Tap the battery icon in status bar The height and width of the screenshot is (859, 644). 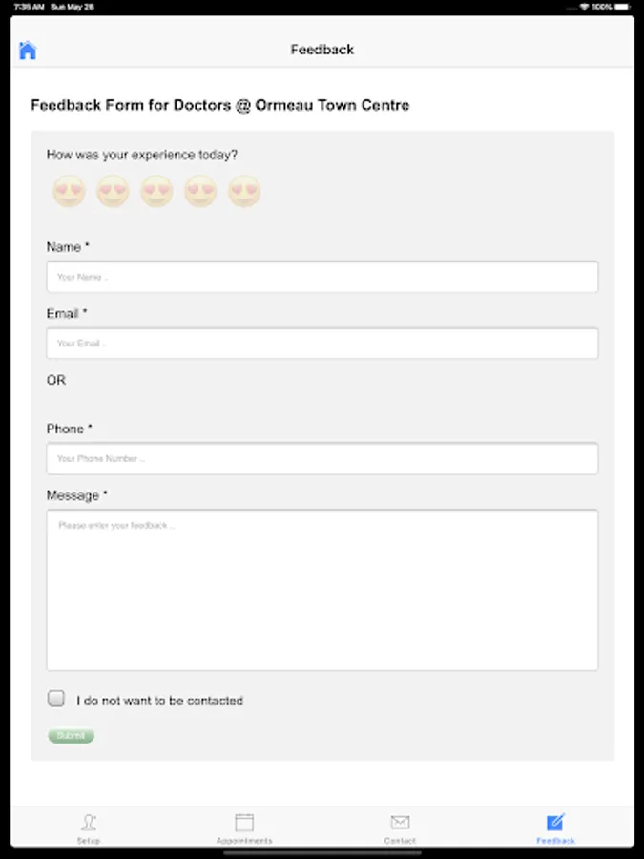(x=623, y=7)
